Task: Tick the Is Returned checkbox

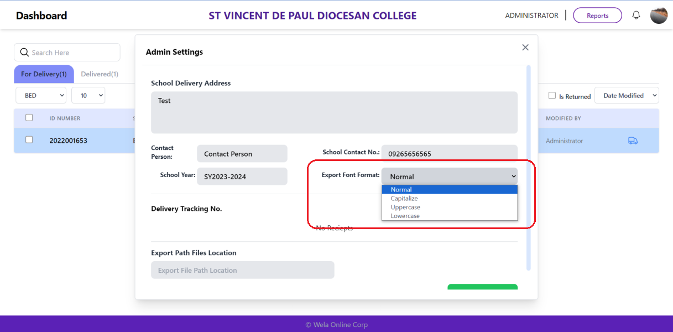Action: tap(552, 96)
